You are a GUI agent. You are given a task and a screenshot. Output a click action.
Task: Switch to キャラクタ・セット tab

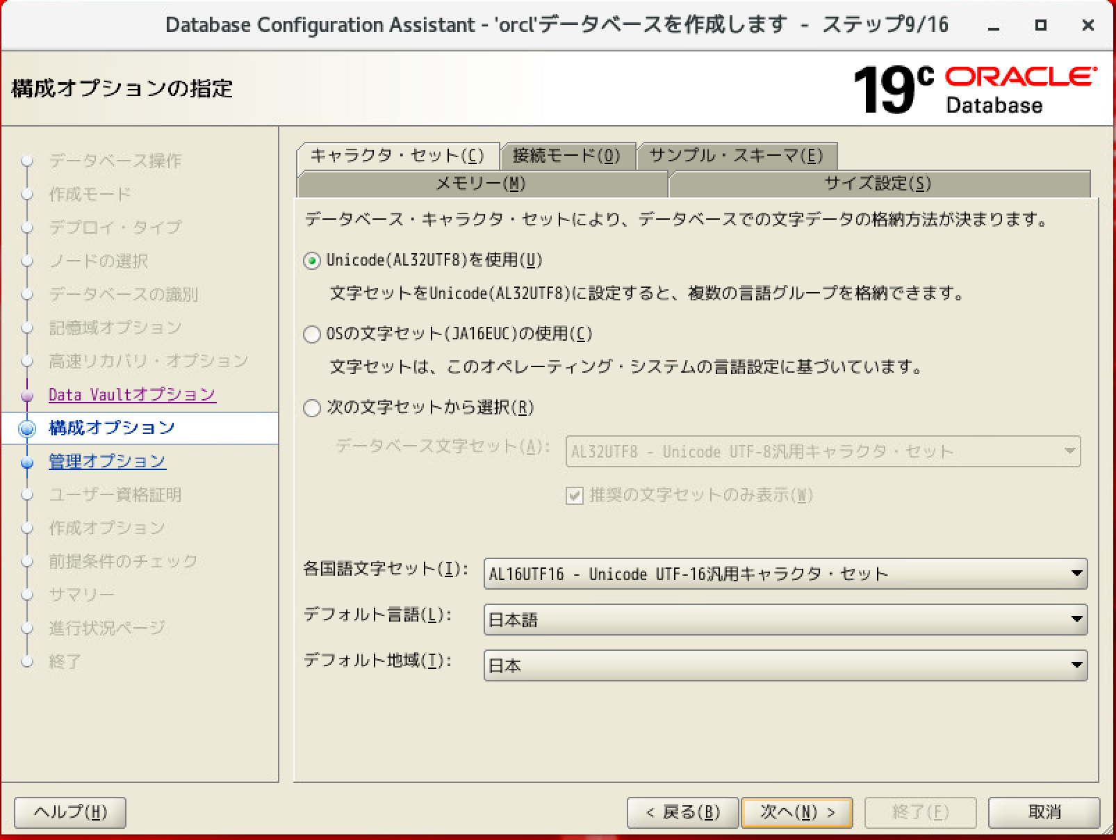pyautogui.click(x=397, y=156)
